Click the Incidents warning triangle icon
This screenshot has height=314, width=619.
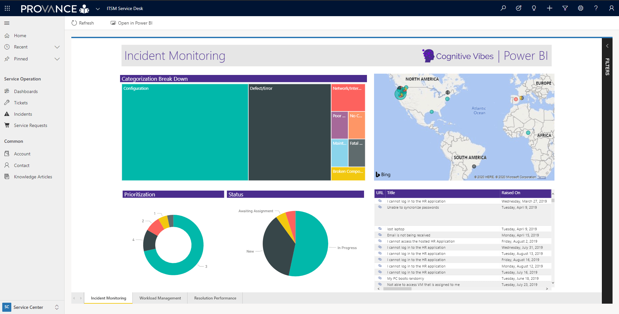tap(7, 114)
